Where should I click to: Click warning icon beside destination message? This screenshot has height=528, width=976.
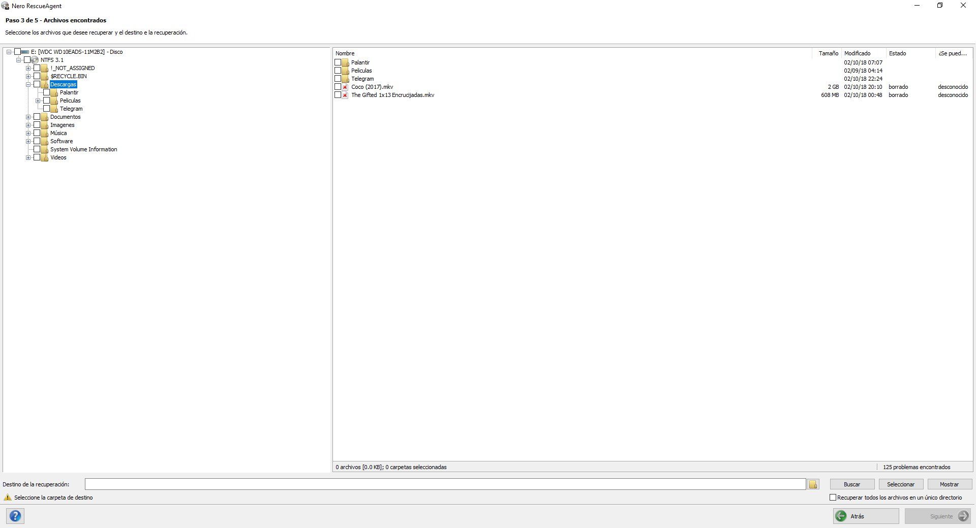[x=8, y=498]
